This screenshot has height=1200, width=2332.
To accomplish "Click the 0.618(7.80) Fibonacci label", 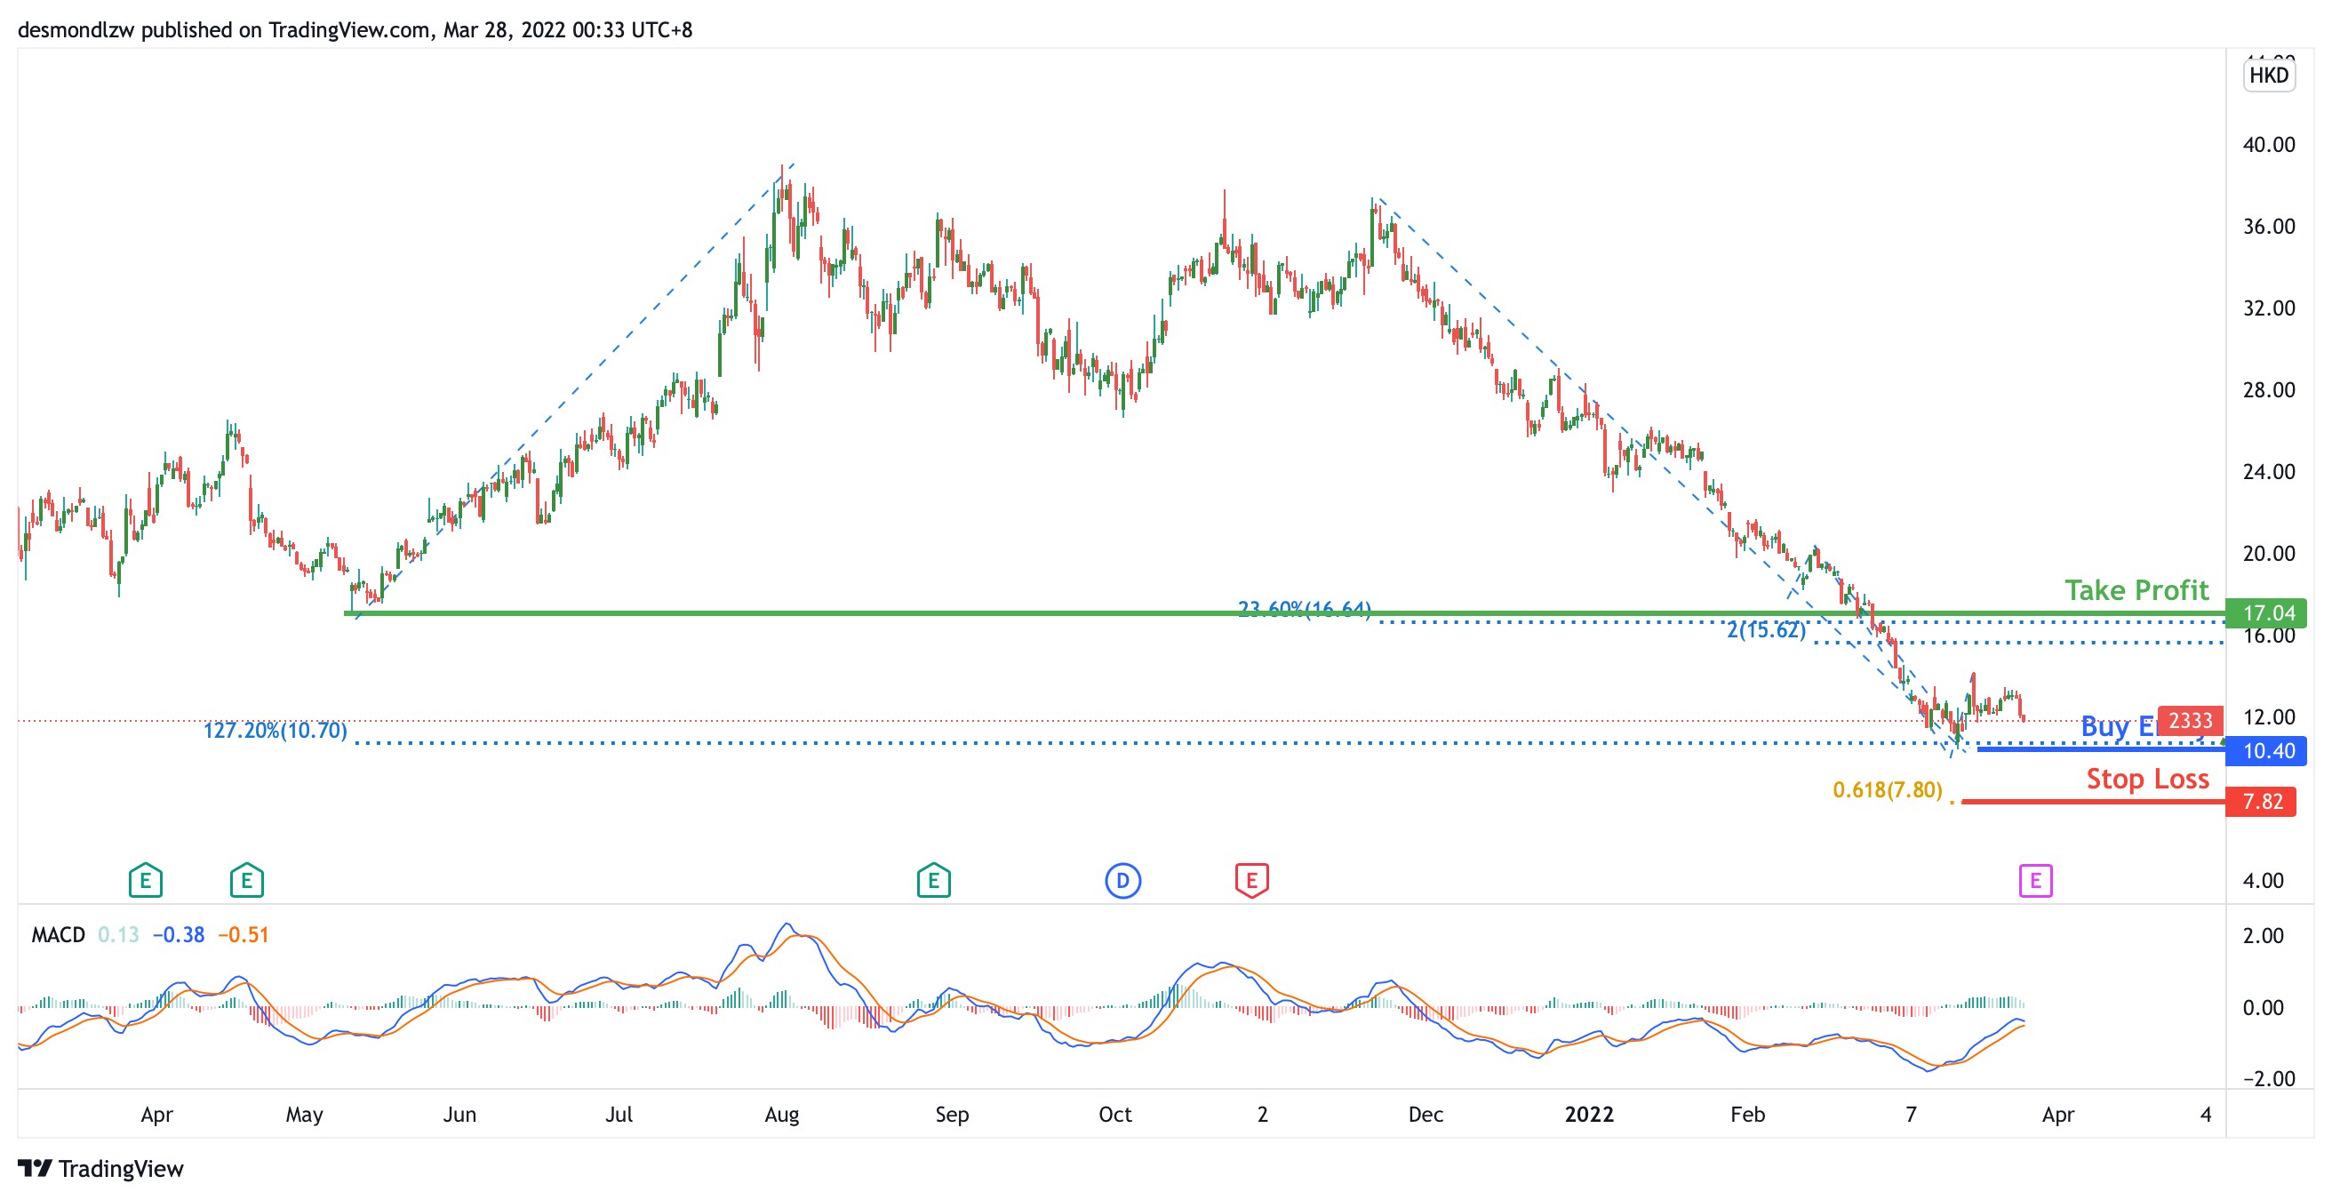I will (1887, 789).
